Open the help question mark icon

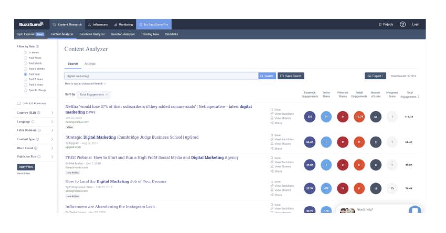click(402, 25)
